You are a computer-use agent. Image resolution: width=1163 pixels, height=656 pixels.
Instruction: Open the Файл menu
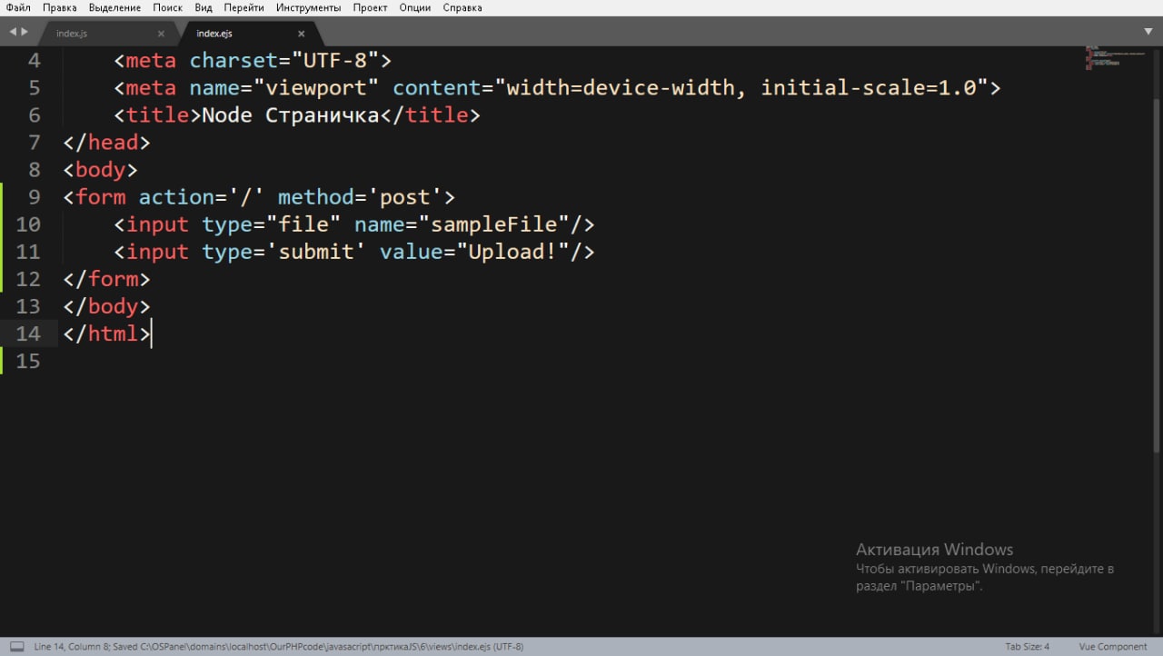18,7
